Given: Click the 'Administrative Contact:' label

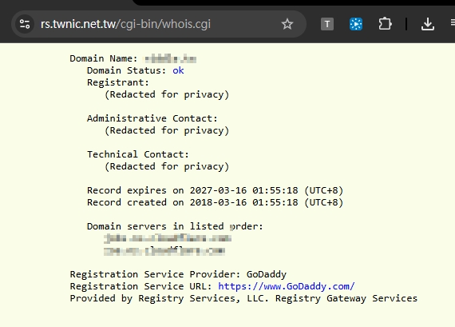Looking at the screenshot, I should click(x=152, y=118).
